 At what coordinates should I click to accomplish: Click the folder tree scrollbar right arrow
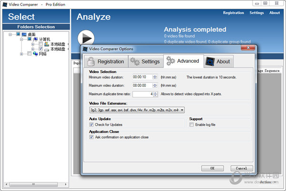pos(66,184)
